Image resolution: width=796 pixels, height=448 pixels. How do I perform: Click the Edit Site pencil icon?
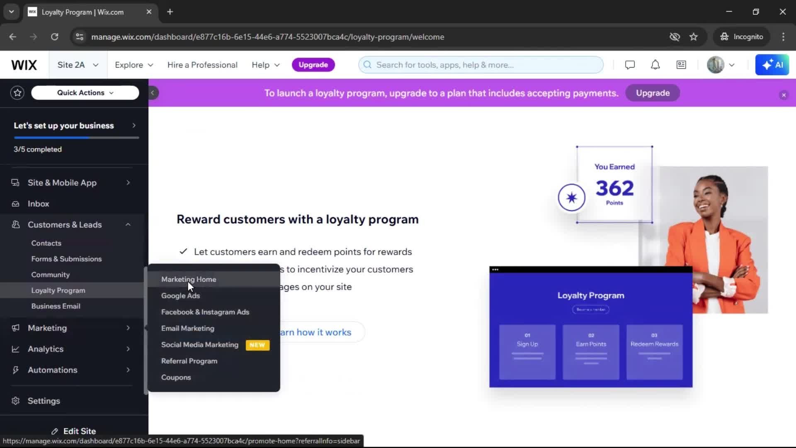click(x=55, y=431)
